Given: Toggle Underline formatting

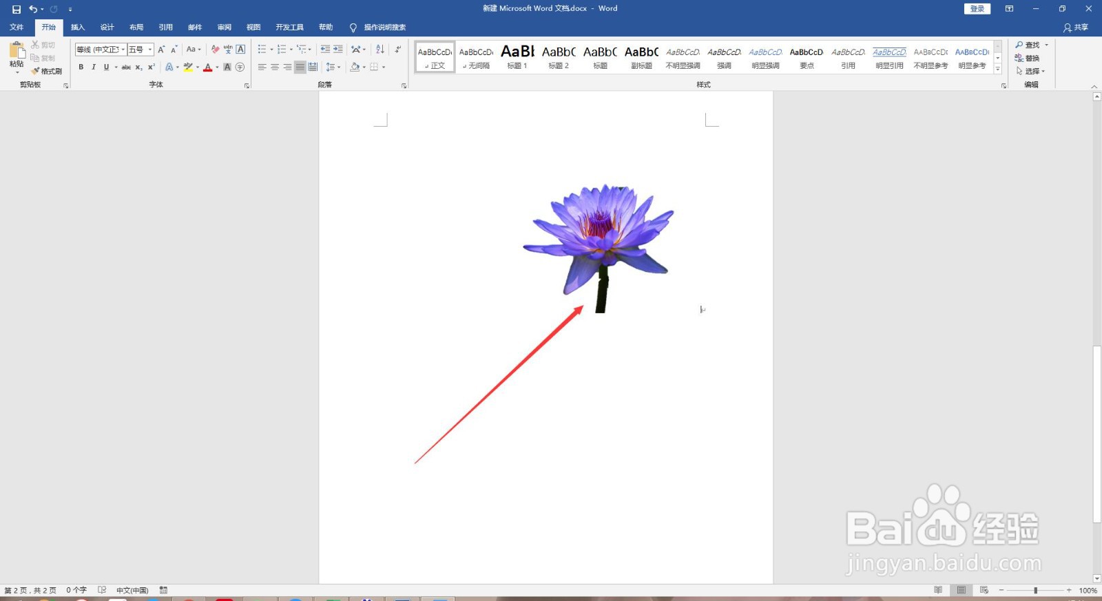Looking at the screenshot, I should point(106,67).
